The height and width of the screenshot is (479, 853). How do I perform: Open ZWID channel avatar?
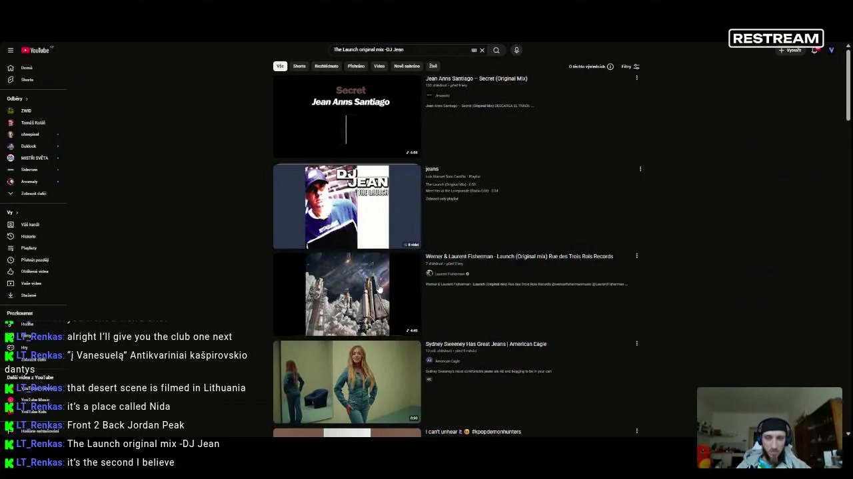click(x=10, y=111)
